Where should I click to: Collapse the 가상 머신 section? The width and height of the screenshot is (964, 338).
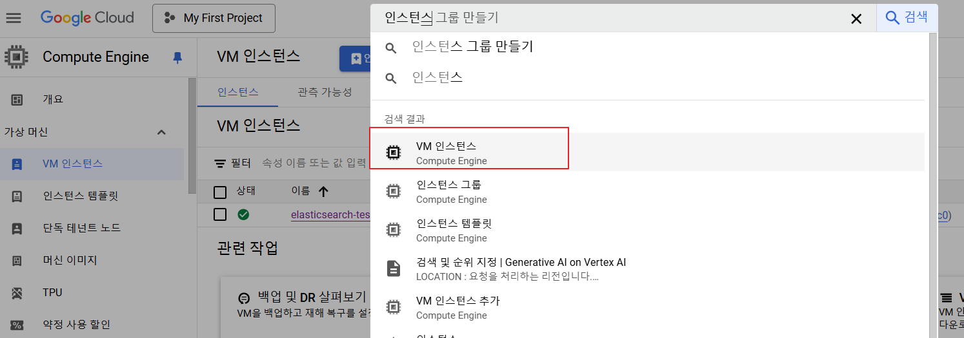(x=161, y=132)
